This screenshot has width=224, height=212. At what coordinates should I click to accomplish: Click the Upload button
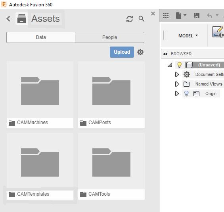tap(122, 52)
